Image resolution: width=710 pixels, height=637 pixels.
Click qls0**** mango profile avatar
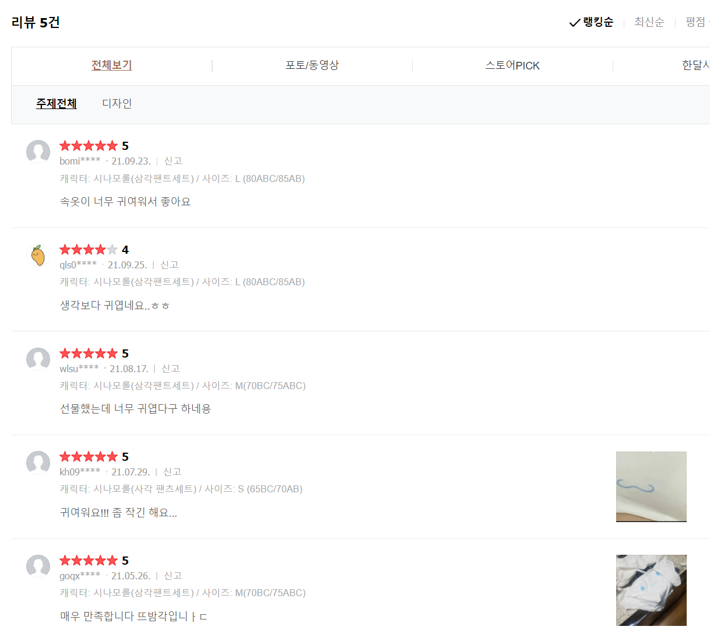38,256
